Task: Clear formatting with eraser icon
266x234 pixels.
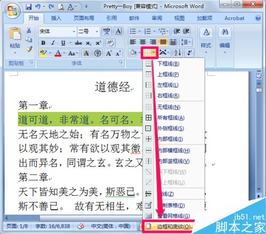Action: coord(110,42)
